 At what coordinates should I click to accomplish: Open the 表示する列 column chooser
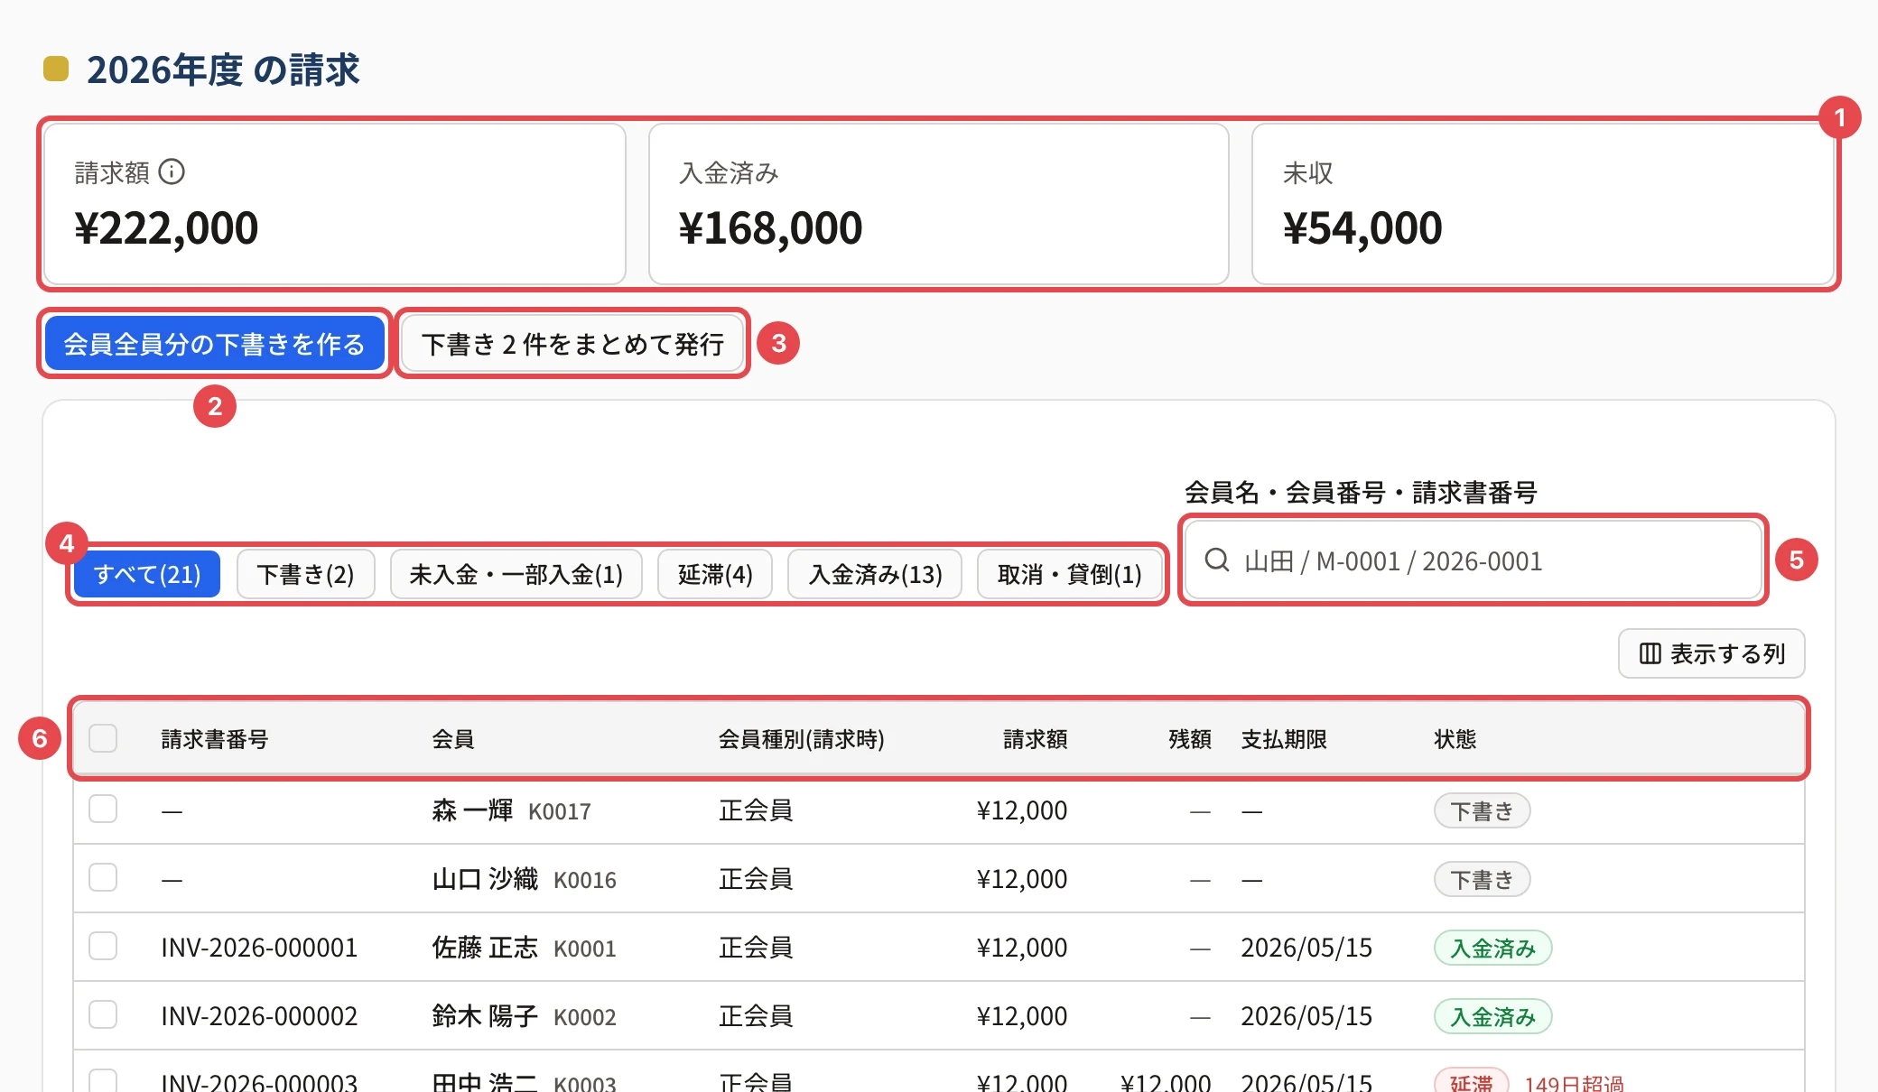1711,653
